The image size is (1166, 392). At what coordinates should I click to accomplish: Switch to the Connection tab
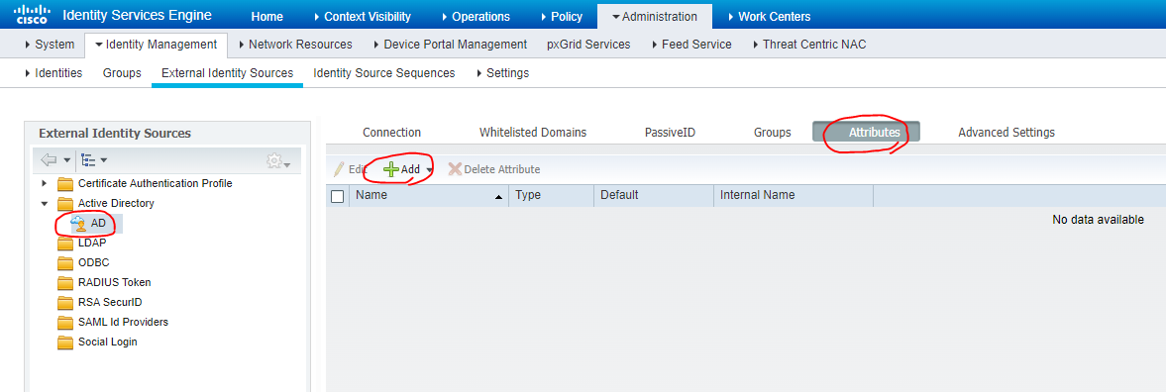point(392,133)
